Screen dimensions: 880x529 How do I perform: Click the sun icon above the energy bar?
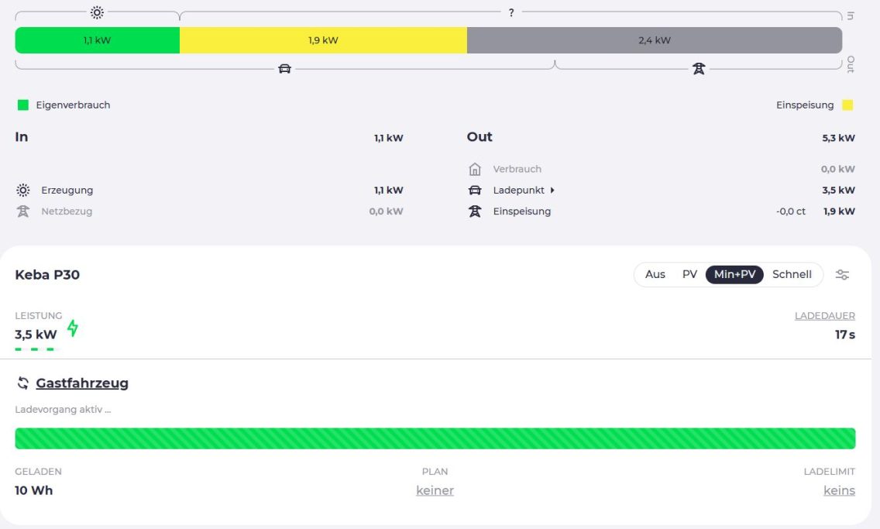pyautogui.click(x=97, y=12)
